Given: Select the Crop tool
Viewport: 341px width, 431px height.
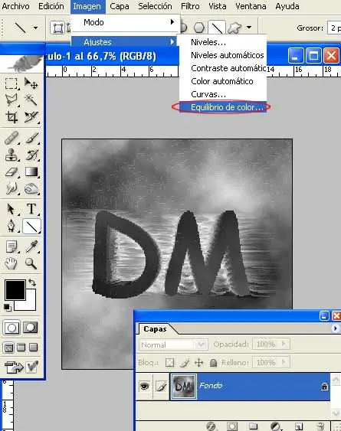Looking at the screenshot, I should pos(11,117).
